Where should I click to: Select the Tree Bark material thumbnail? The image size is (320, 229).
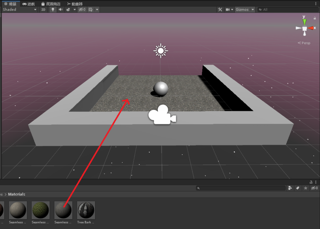[86, 210]
